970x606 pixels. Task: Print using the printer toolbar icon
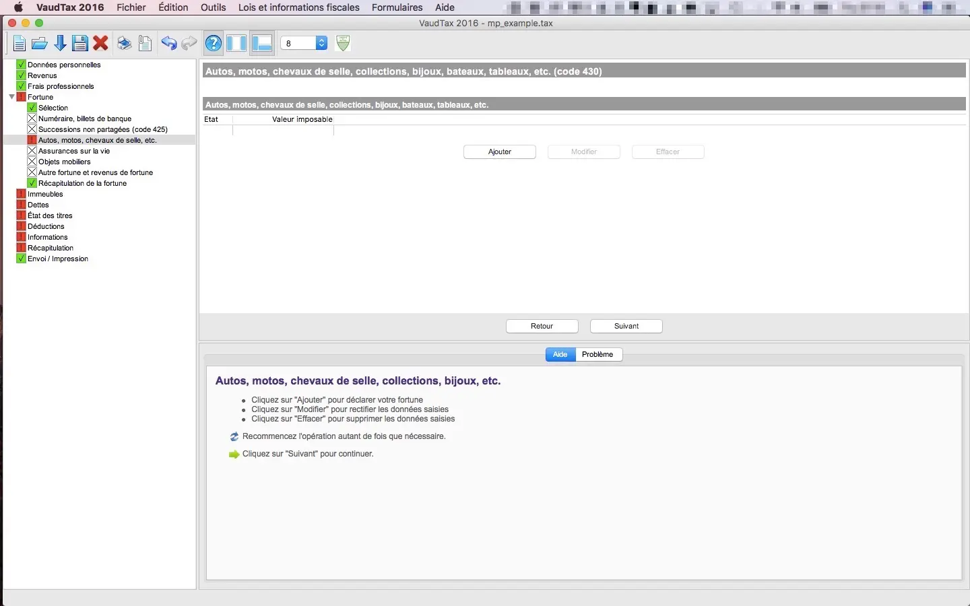125,44
